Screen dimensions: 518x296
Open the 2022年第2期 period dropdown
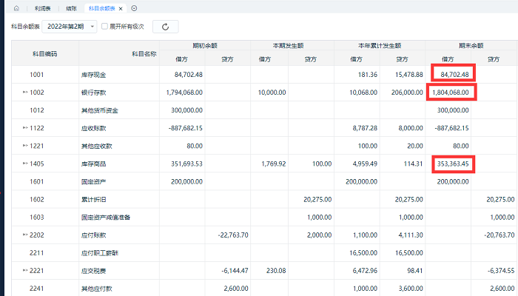[x=70, y=27]
